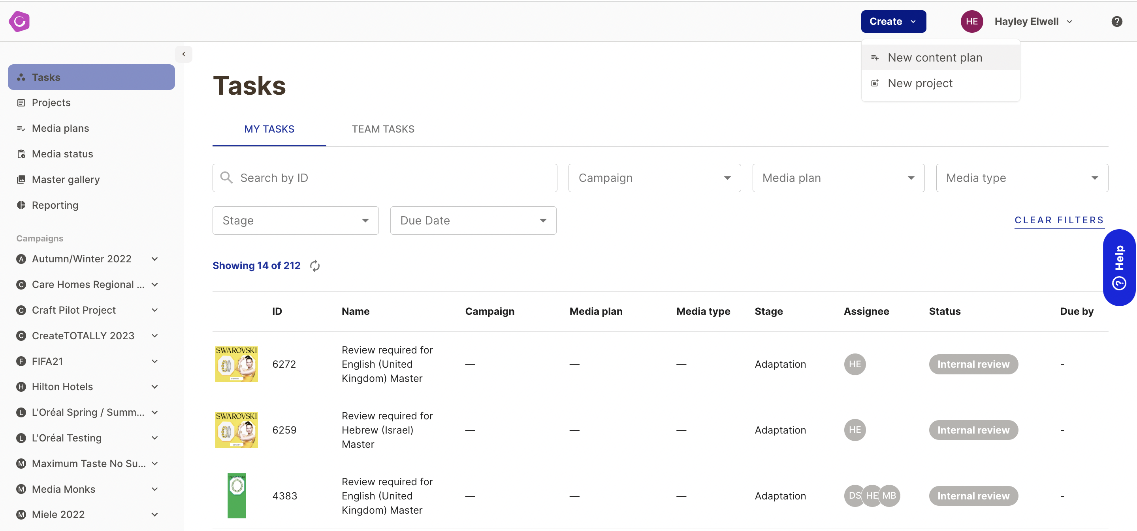The image size is (1137, 531).
Task: Click the HE assignee avatar for task 6272
Action: pyautogui.click(x=855, y=365)
